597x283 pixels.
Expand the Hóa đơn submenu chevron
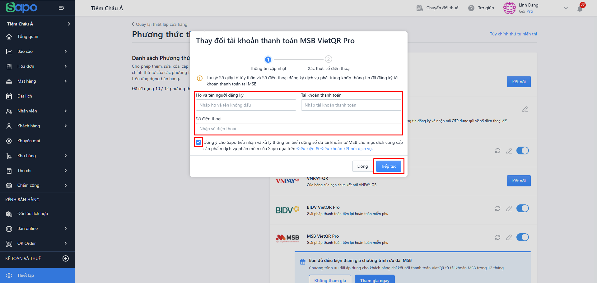(66, 66)
